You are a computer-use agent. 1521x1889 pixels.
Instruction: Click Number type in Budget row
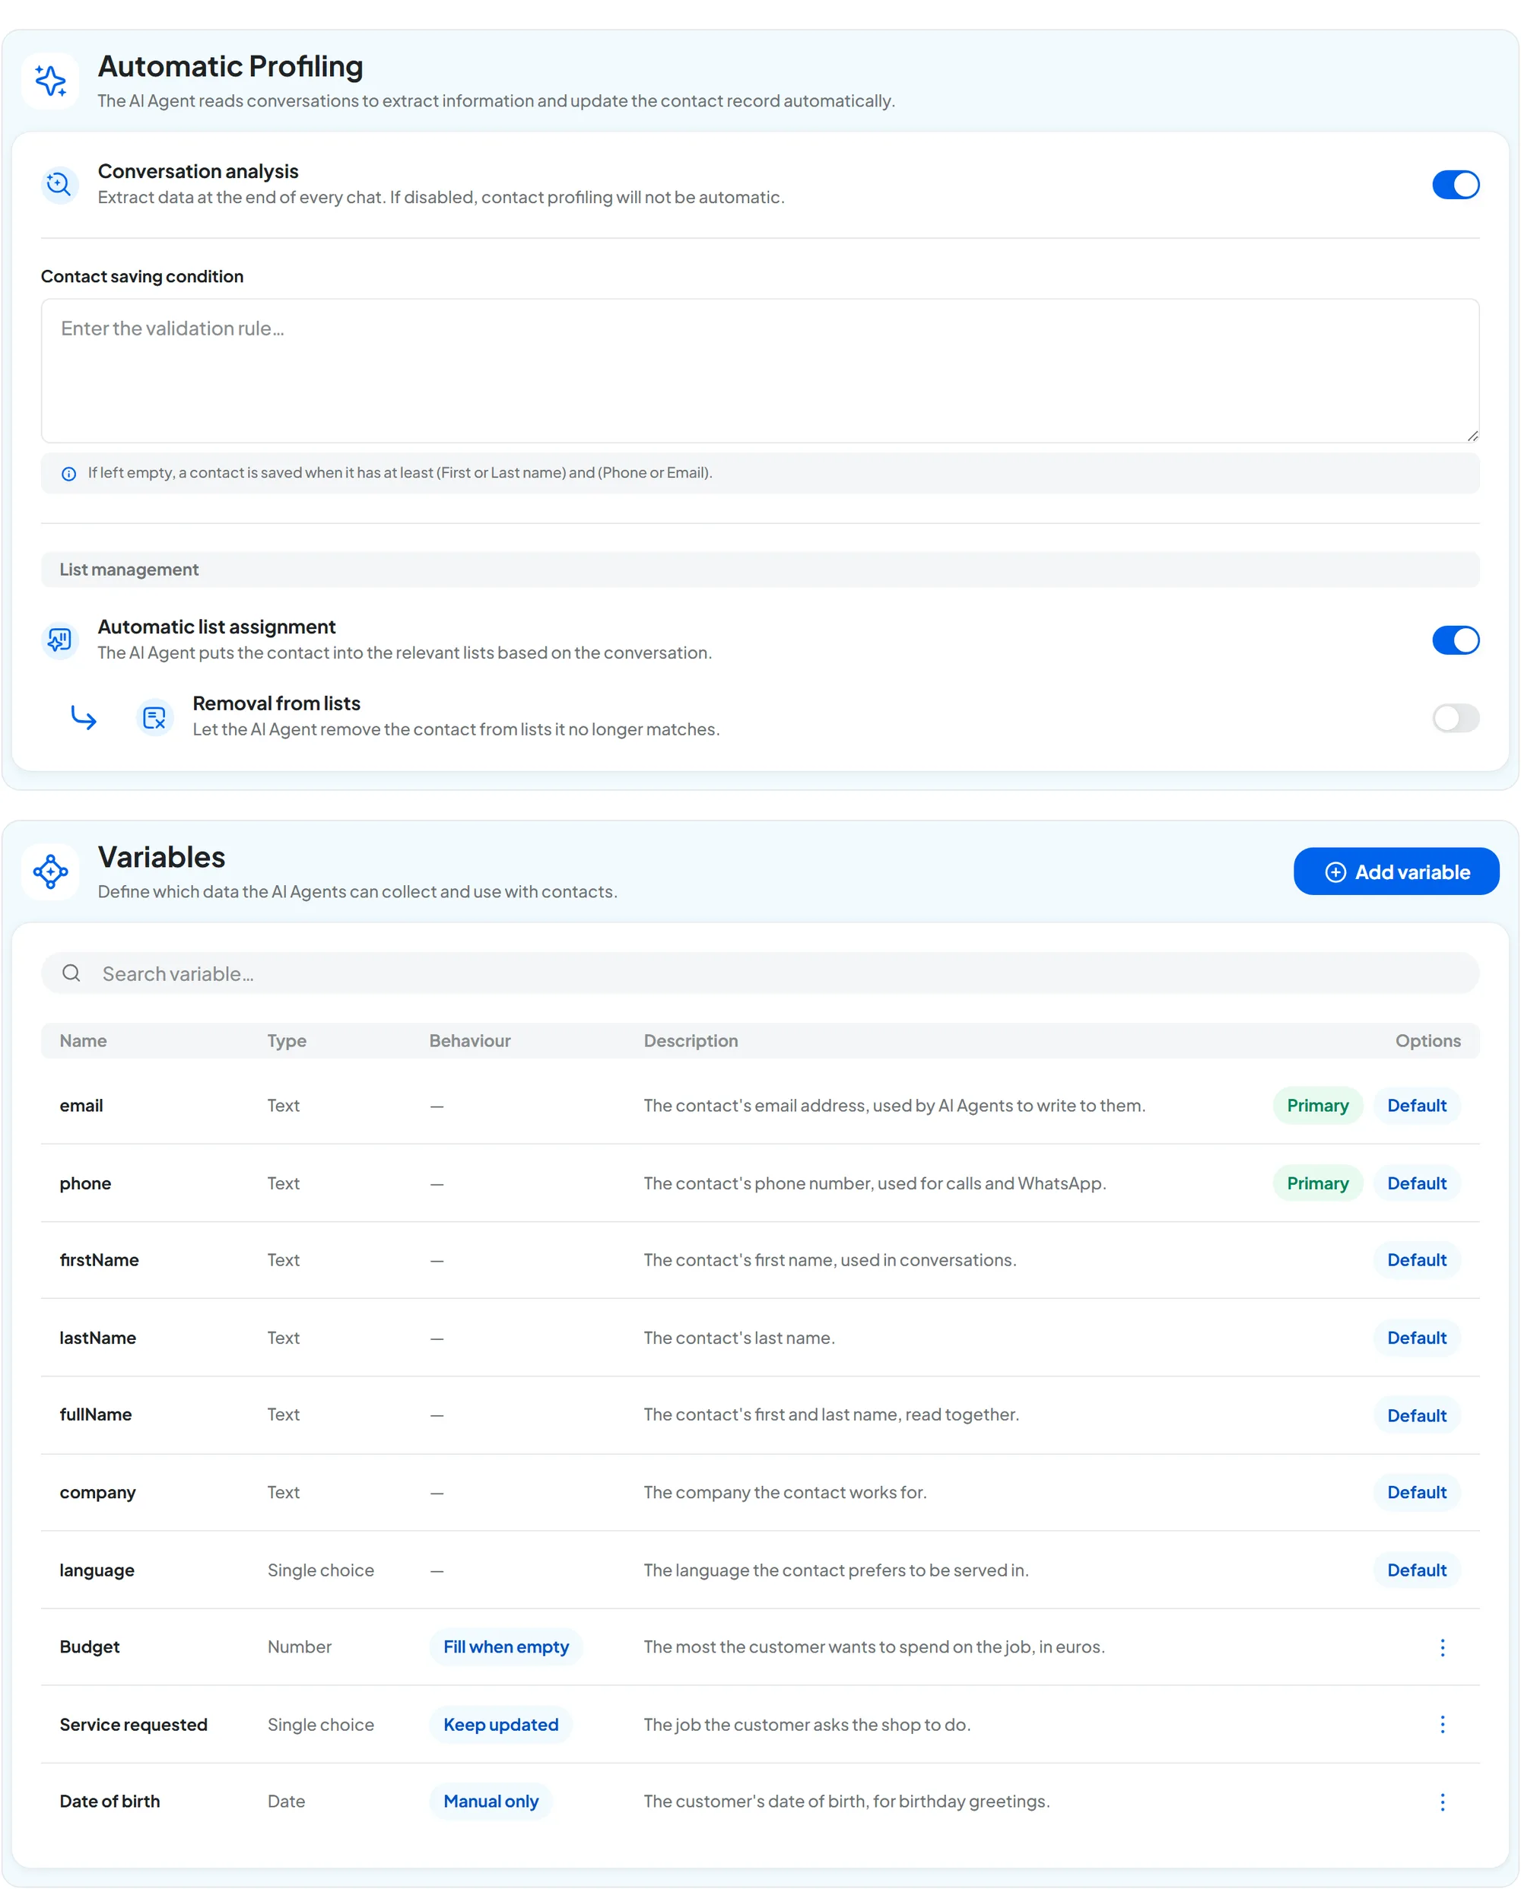pyautogui.click(x=300, y=1647)
